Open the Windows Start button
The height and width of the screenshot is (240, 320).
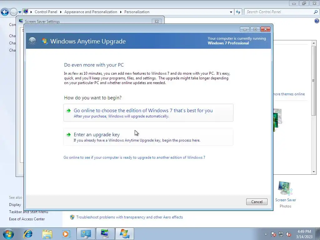pyautogui.click(x=8, y=234)
